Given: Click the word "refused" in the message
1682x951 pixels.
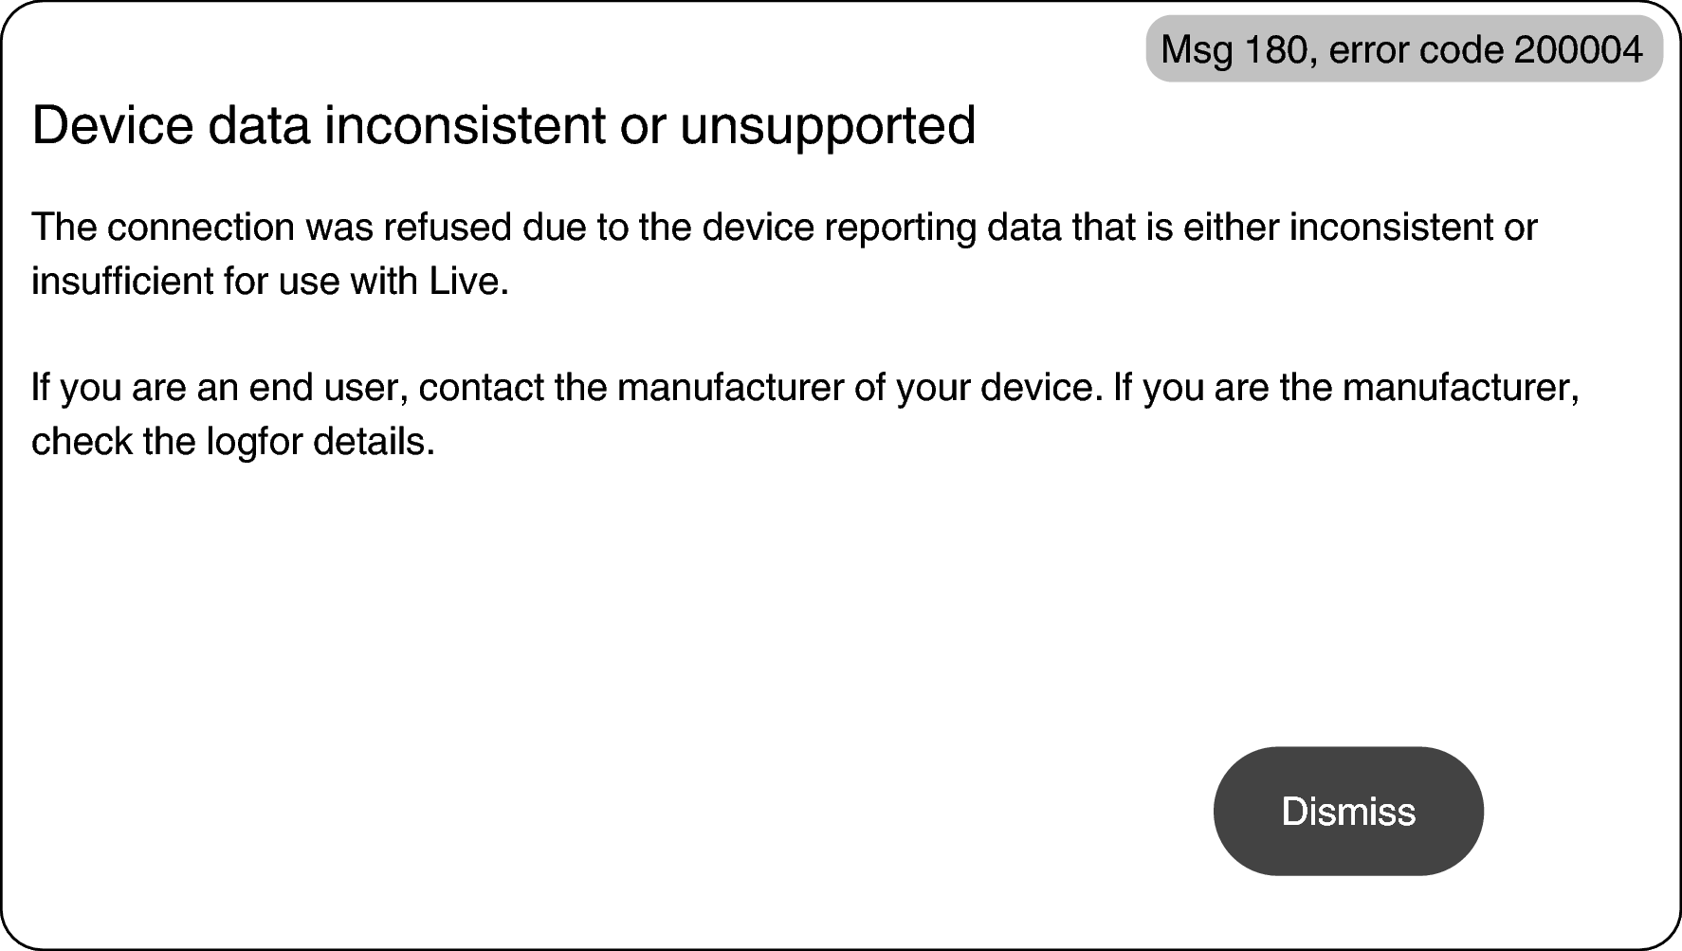Looking at the screenshot, I should pyautogui.click(x=448, y=228).
